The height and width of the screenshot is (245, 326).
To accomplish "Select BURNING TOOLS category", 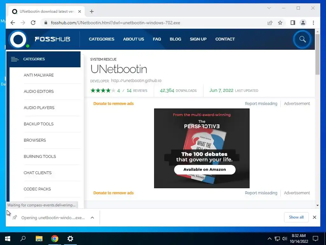I will pos(40,156).
